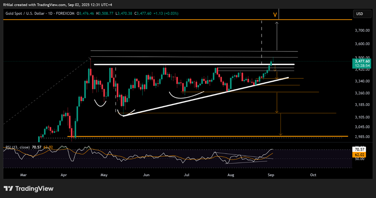Click the Sep label on time axis
Viewport: 376px width, 198px height.
(x=271, y=175)
